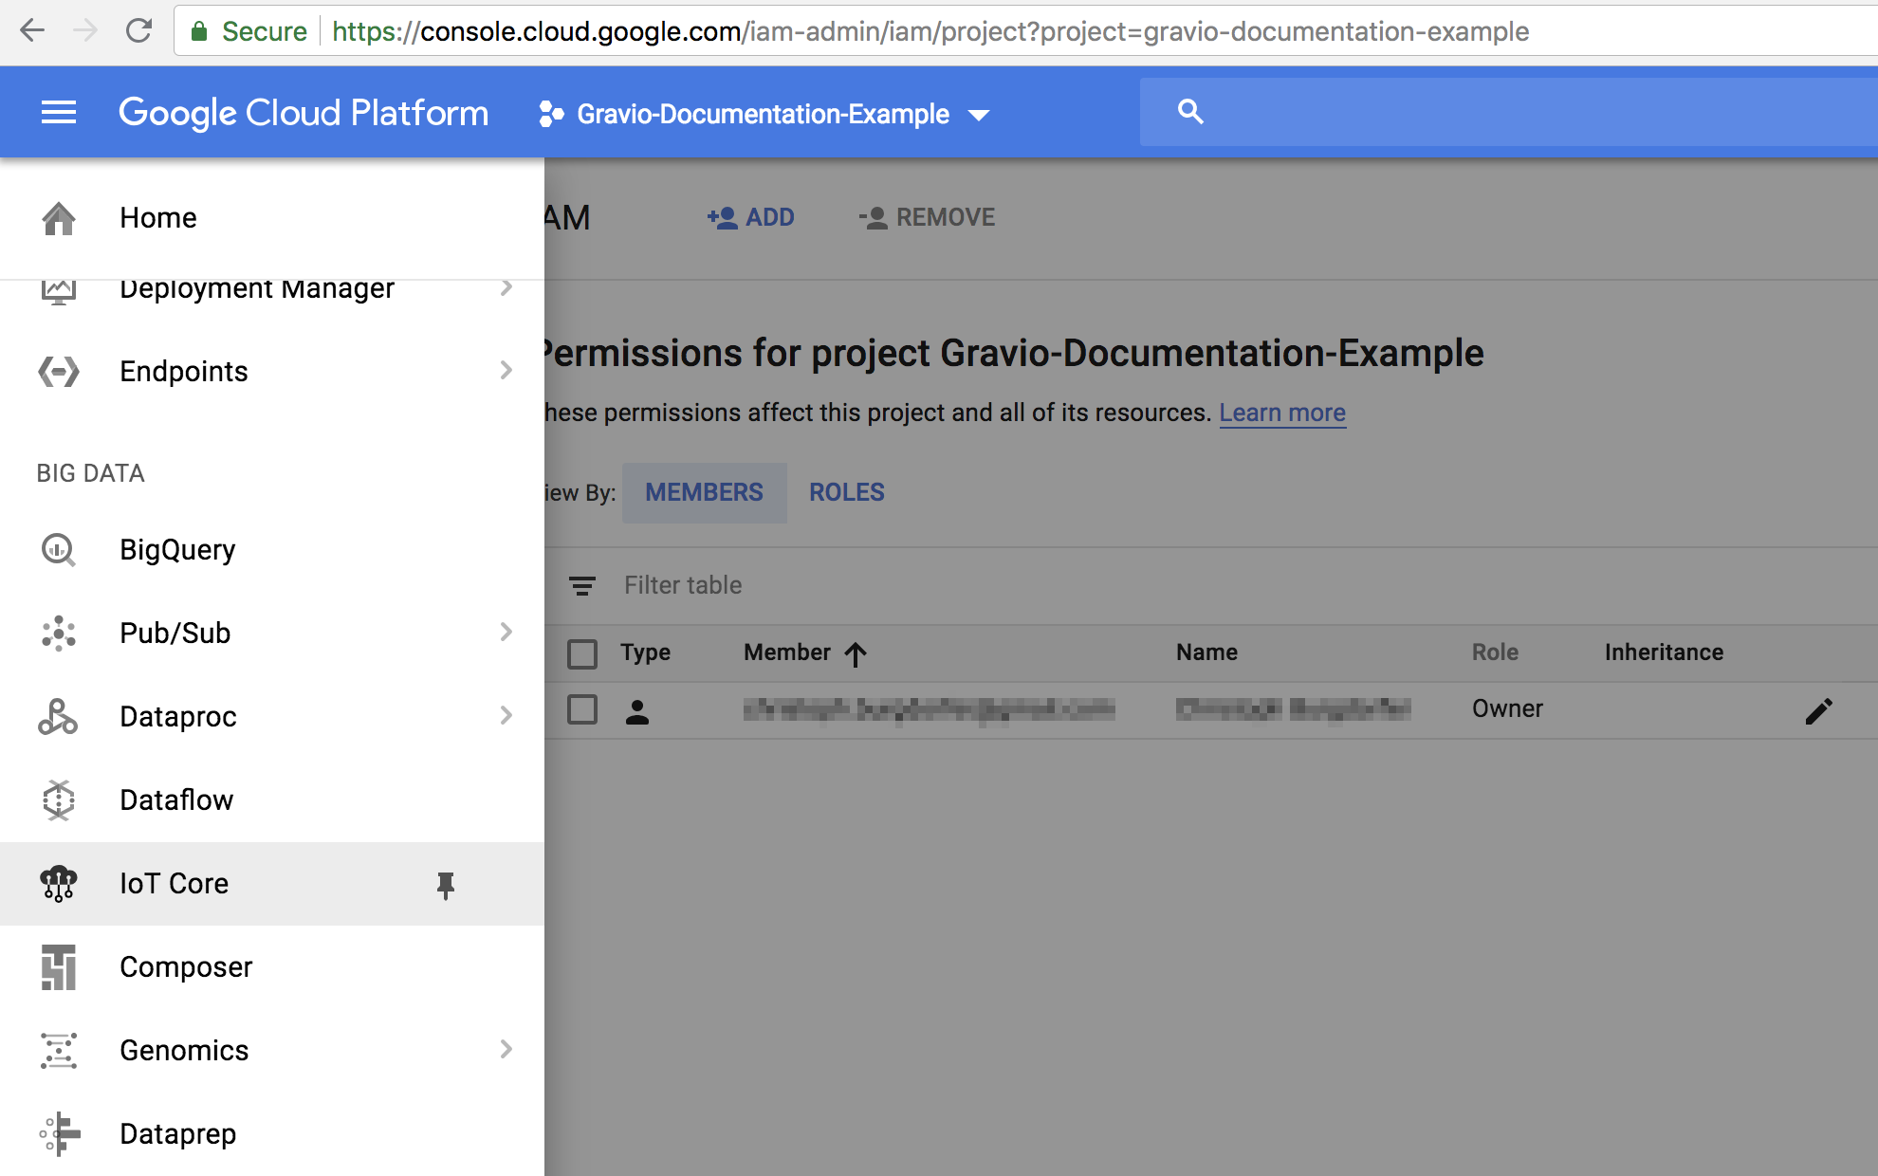The width and height of the screenshot is (1878, 1176).
Task: Check the Owner member row checkbox
Action: tap(582, 709)
